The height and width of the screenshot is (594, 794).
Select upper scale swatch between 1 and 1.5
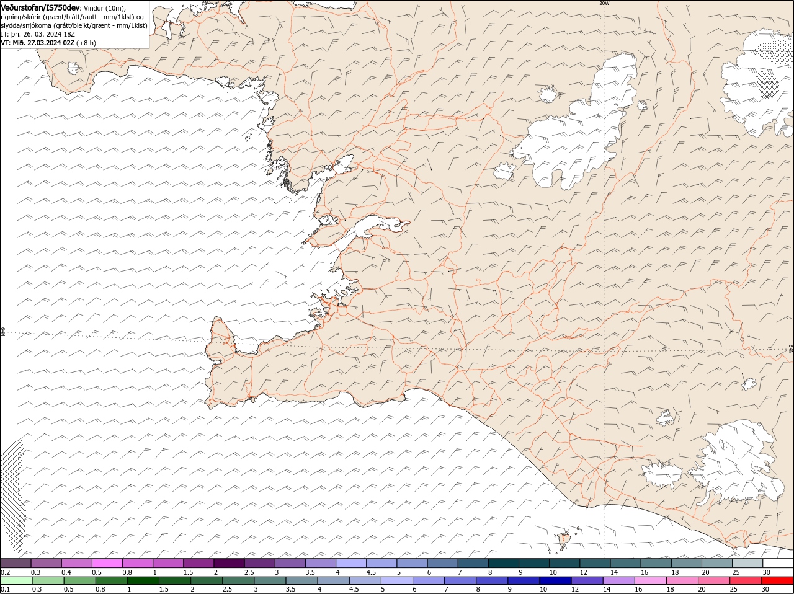click(x=167, y=563)
